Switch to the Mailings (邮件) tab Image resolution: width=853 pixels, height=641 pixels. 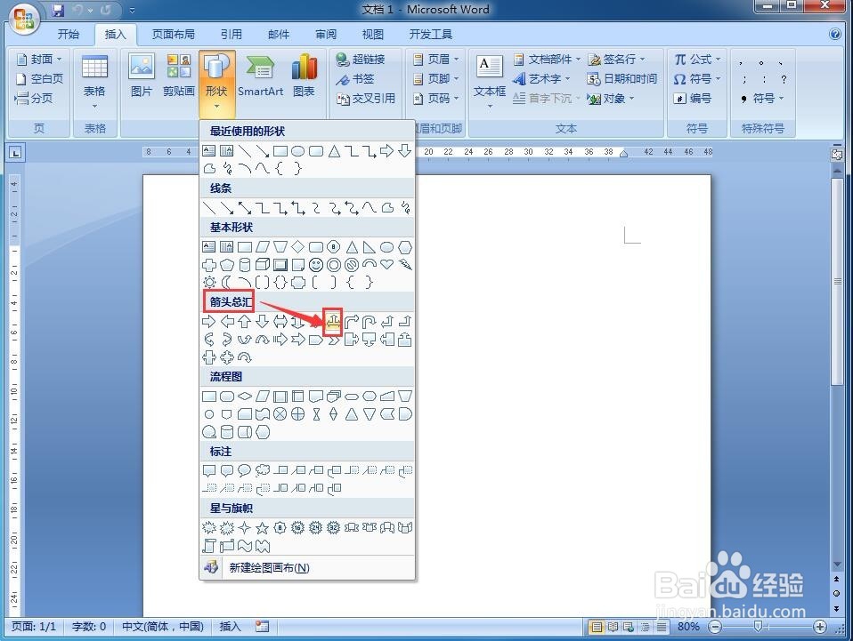[x=279, y=34]
